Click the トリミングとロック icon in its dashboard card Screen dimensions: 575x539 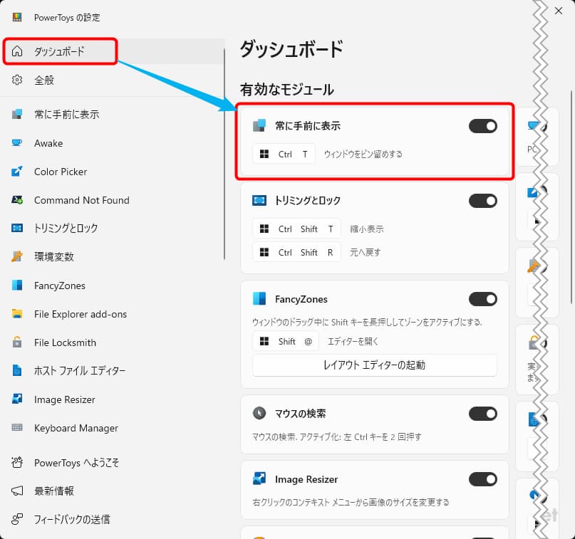(x=259, y=200)
